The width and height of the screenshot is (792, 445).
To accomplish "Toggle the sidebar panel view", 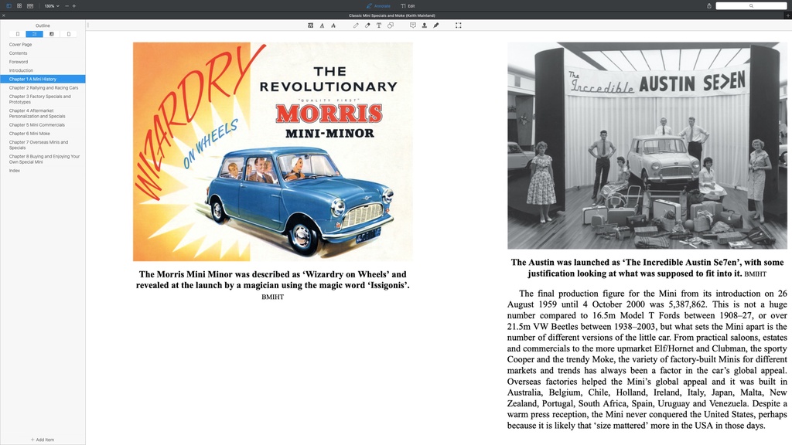I will (9, 5).
